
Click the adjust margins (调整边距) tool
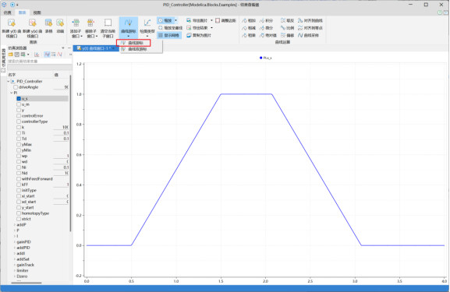225,20
